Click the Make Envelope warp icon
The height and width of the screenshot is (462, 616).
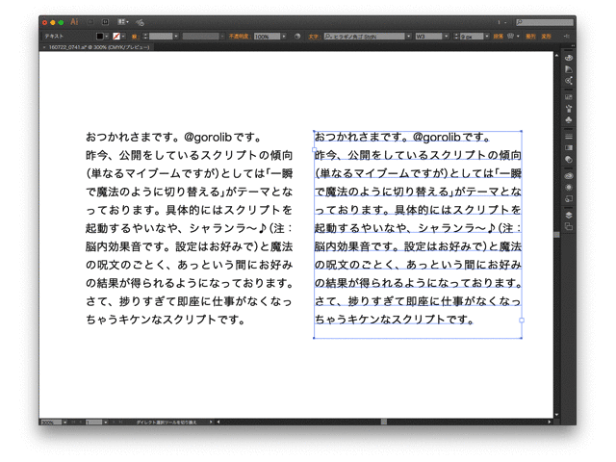coord(510,37)
